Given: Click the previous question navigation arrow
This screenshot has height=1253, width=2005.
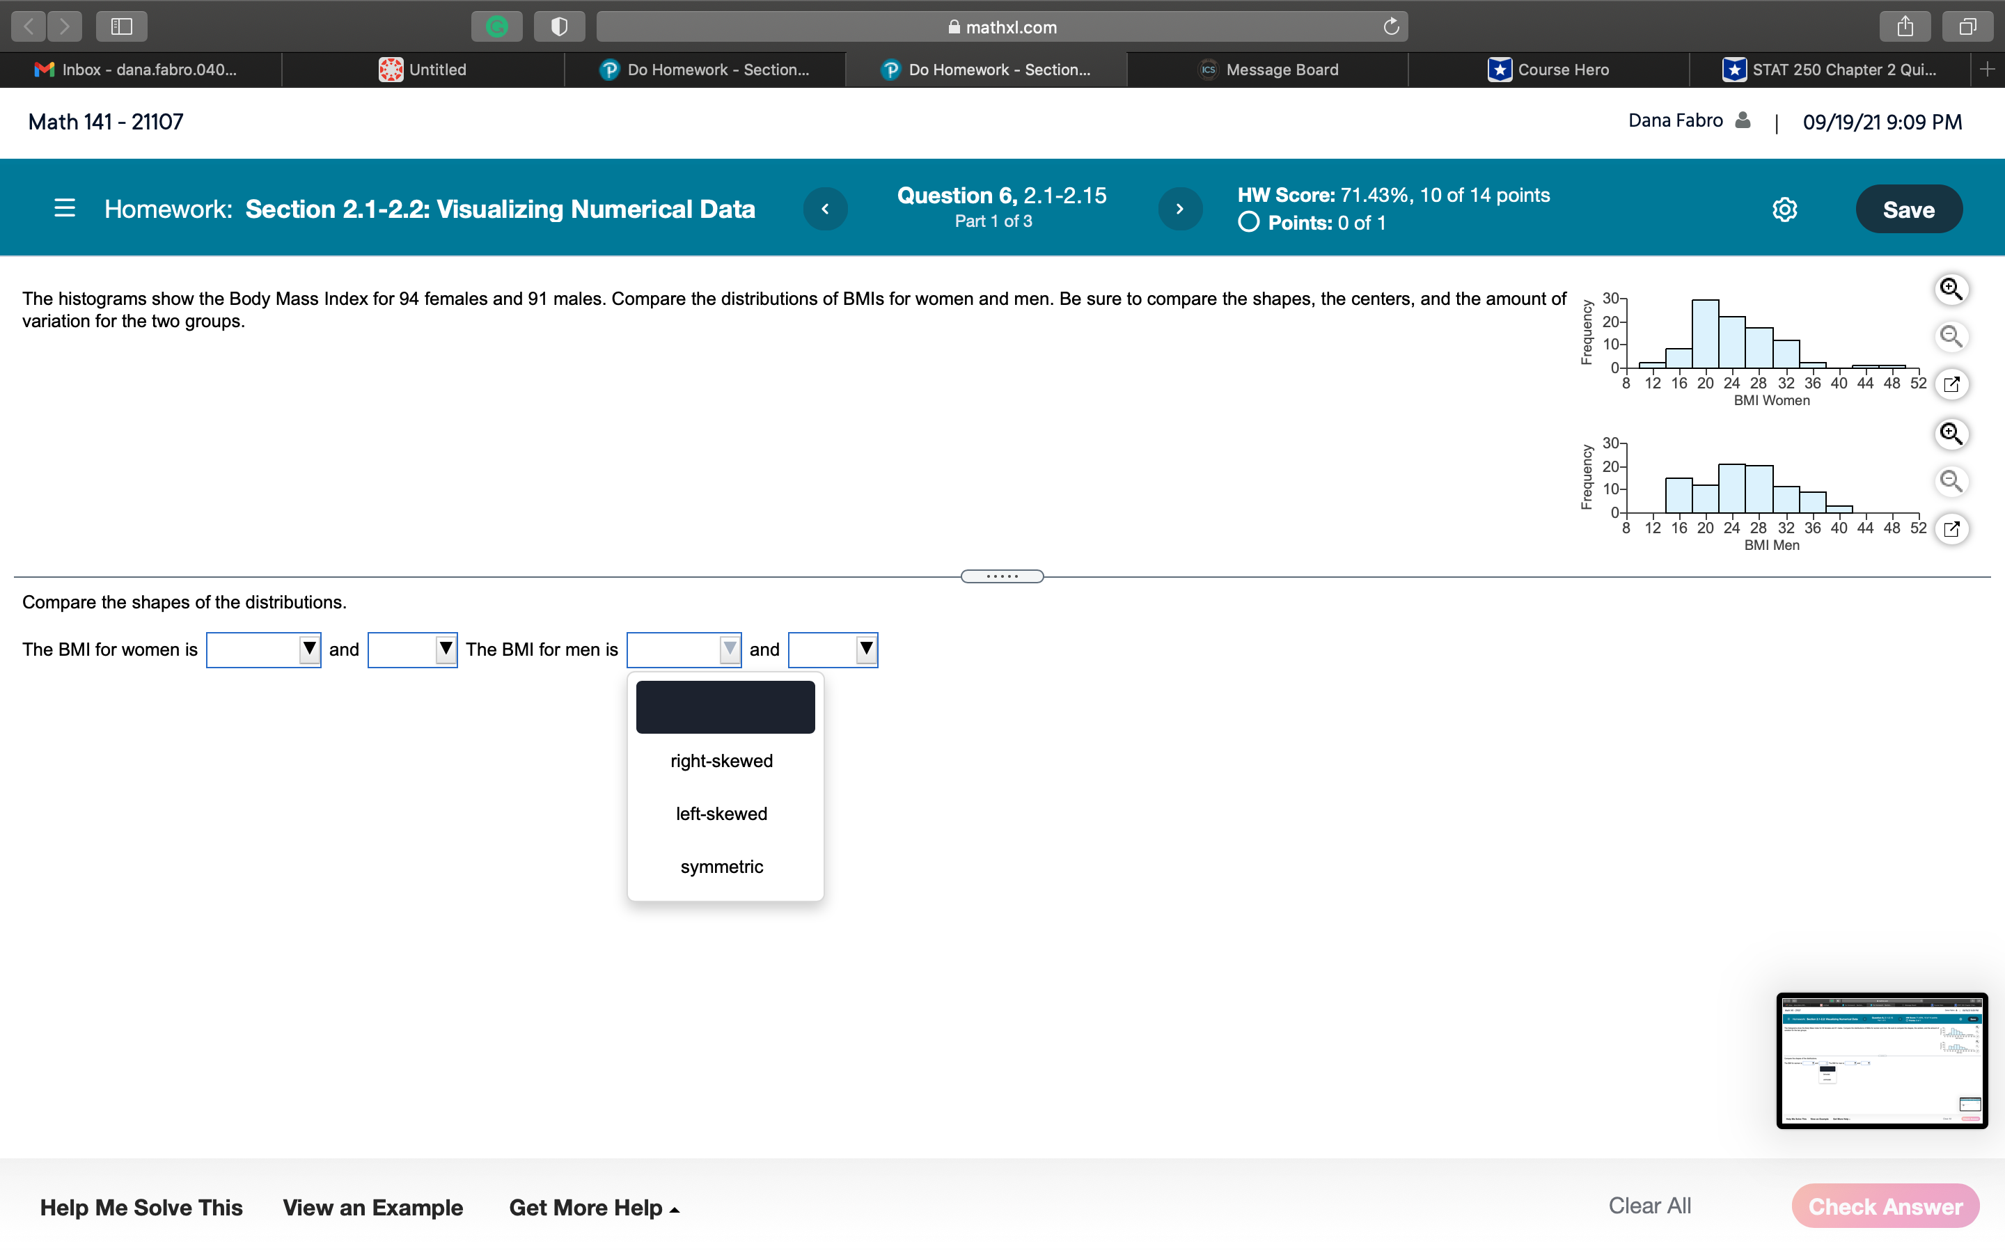Looking at the screenshot, I should [x=826, y=210].
